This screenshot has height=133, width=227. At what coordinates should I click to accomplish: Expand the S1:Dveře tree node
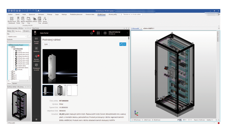tap(14, 69)
